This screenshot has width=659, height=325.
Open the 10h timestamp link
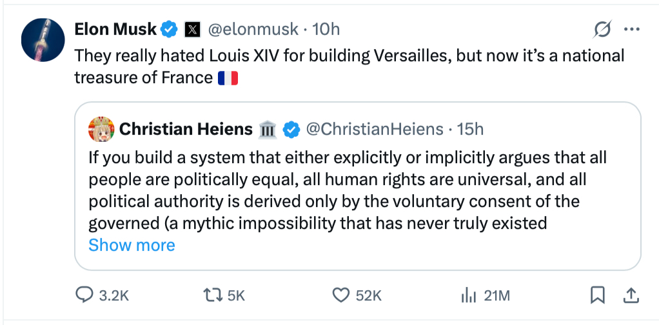click(326, 29)
